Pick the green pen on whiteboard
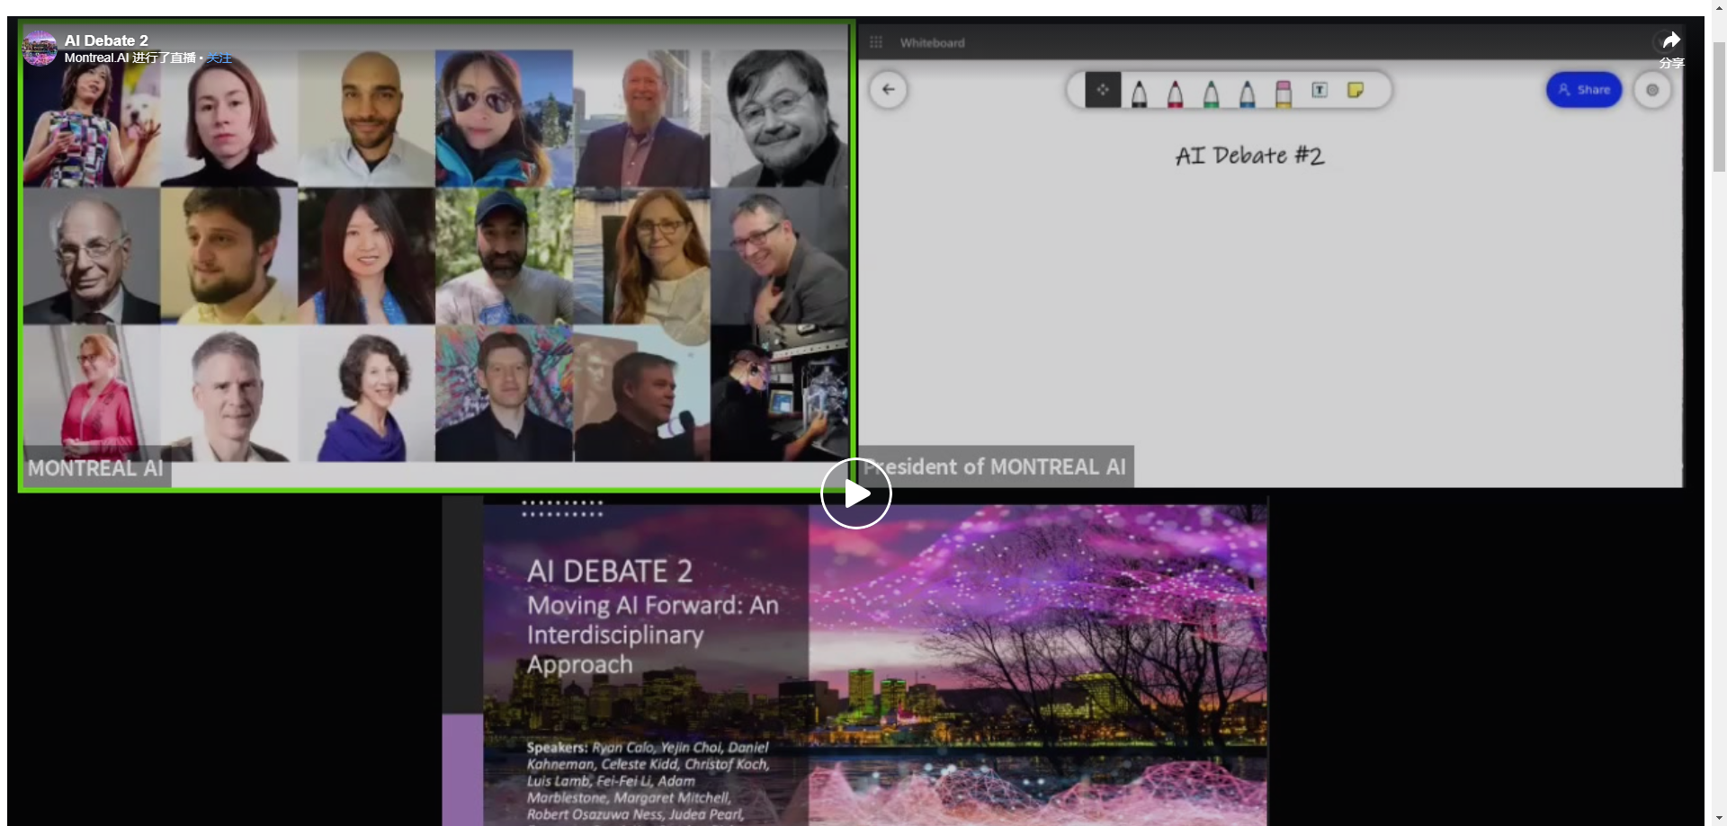The image size is (1727, 826). coord(1211,93)
